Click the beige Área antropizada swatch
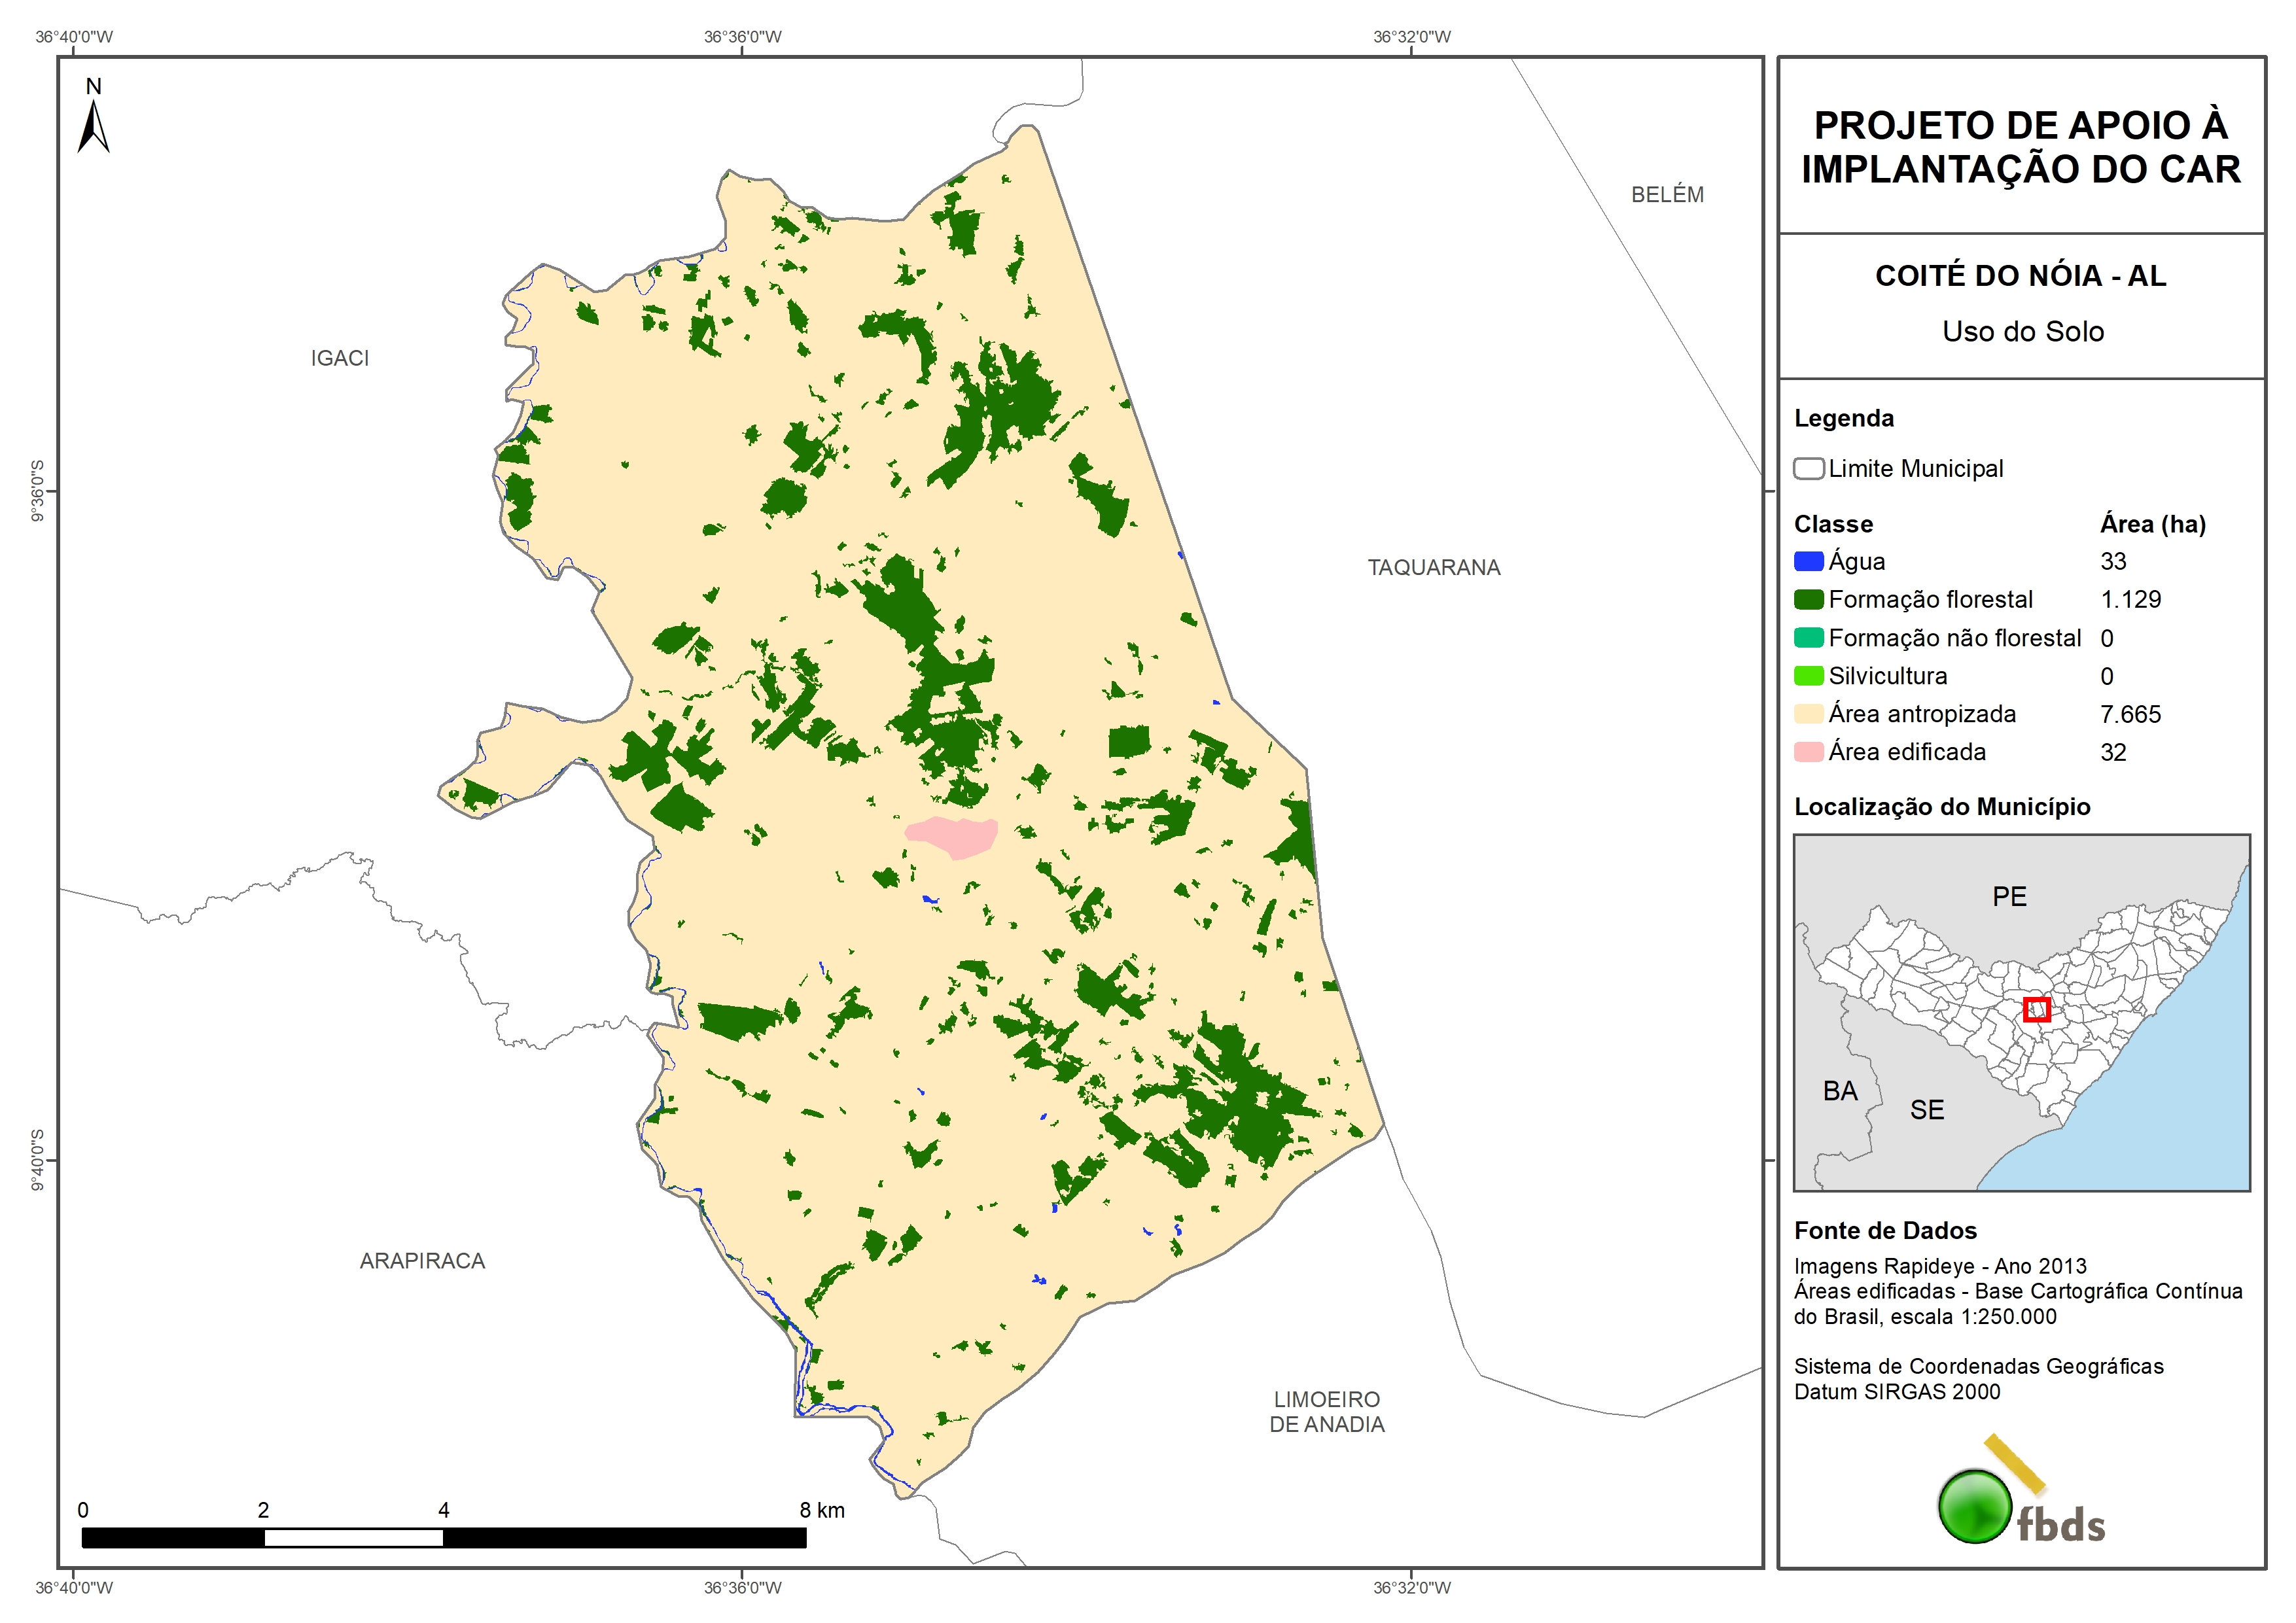This screenshot has height=1623, width=2296. click(1808, 714)
